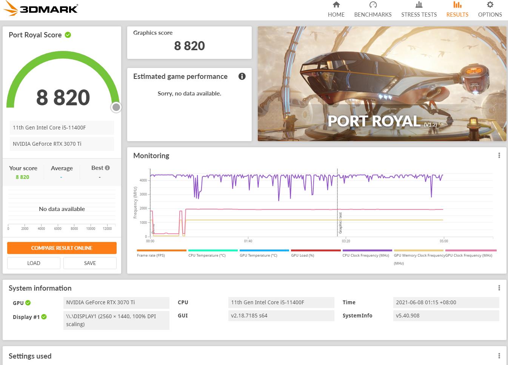Click the green check next to Display #1
This screenshot has width=508, height=365.
point(44,317)
